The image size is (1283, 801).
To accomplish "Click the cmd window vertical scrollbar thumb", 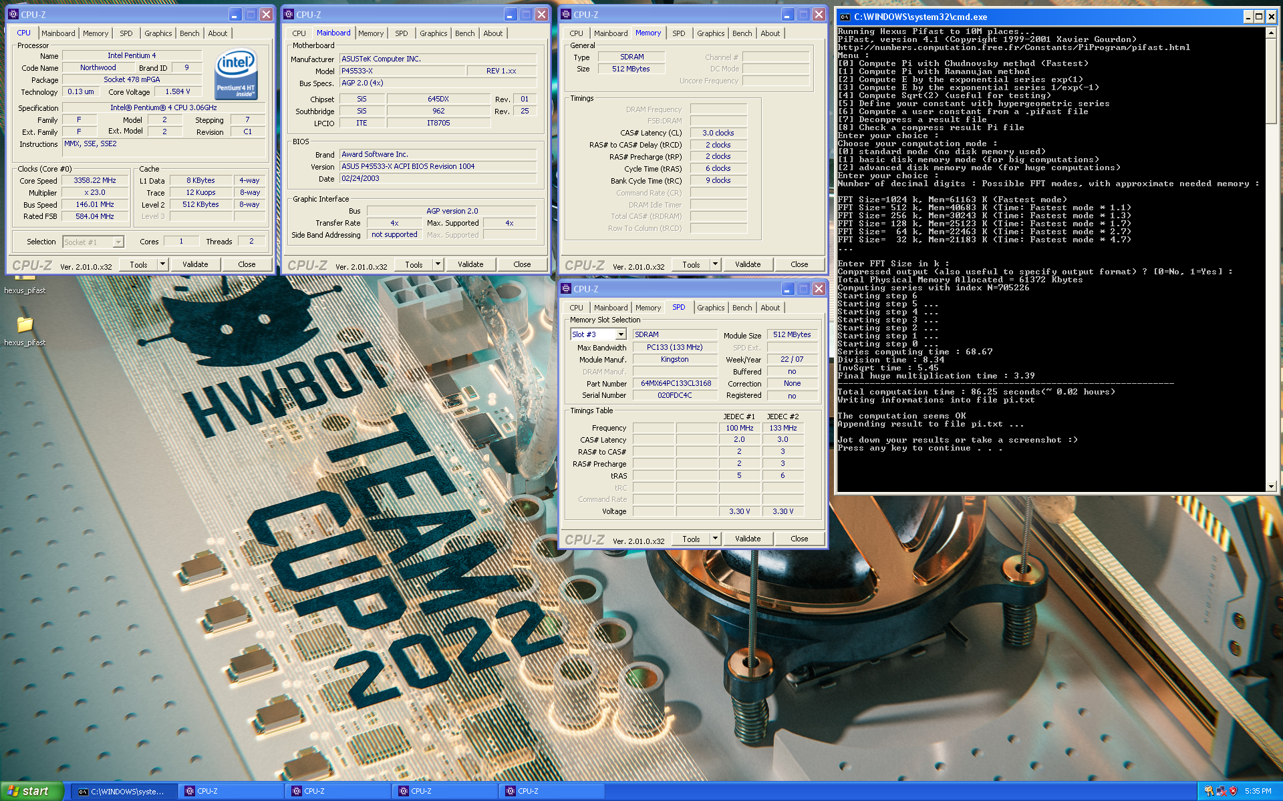I will pyautogui.click(x=1271, y=80).
